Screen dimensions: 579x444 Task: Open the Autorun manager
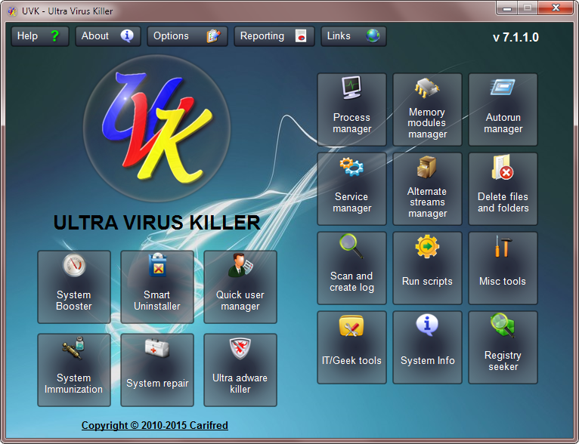(503, 109)
